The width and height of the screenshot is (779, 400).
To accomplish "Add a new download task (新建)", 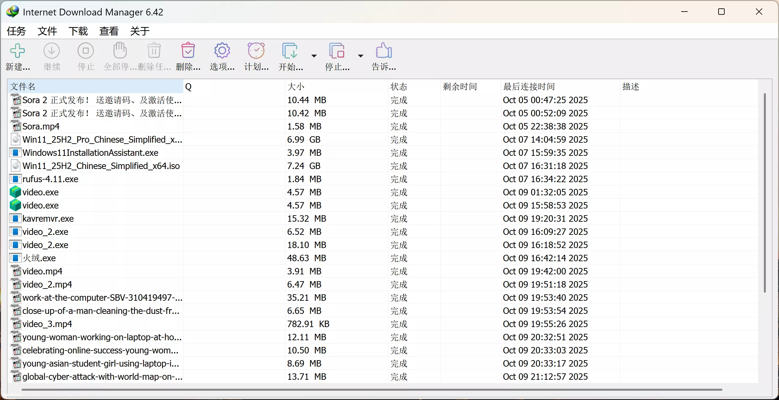I will (18, 56).
